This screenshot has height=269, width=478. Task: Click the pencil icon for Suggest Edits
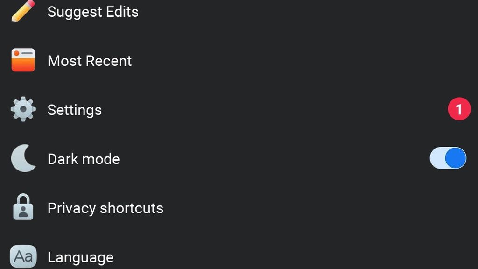[x=23, y=11]
